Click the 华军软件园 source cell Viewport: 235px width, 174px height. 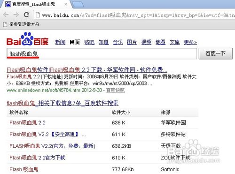click(173, 122)
